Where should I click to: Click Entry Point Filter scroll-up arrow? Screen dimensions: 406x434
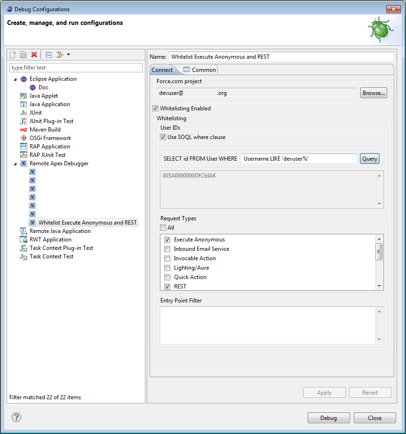[x=379, y=311]
